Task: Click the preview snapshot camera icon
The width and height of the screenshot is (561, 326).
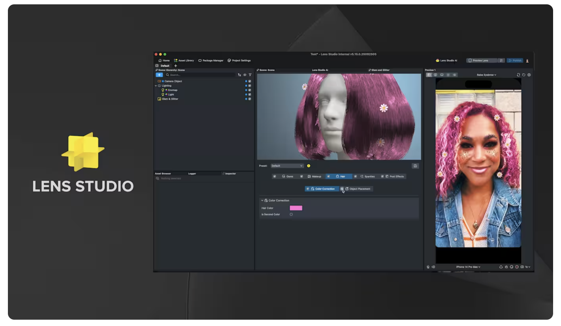Action: (522, 267)
